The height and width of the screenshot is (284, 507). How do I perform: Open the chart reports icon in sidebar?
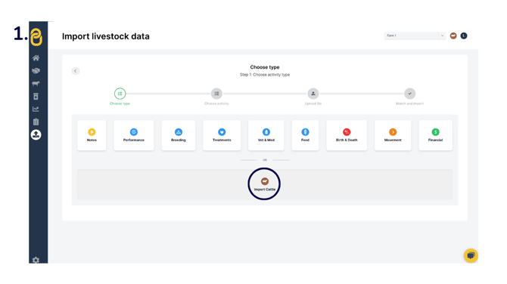pos(36,109)
